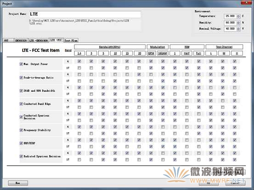Viewport: 254px width, 190px height.
Task: Click the 3 bandwidth column button
Action: click(91, 53)
